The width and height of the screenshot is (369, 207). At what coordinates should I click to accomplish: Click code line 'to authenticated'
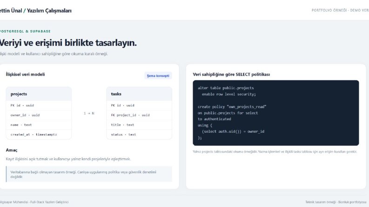pyautogui.click(x=215, y=119)
